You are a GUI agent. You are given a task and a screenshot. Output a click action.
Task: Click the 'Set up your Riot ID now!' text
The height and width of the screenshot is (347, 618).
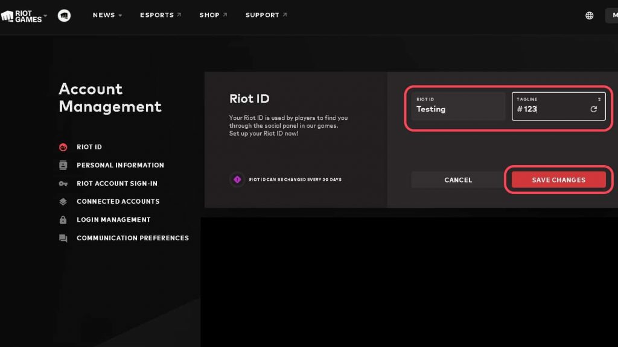click(264, 133)
